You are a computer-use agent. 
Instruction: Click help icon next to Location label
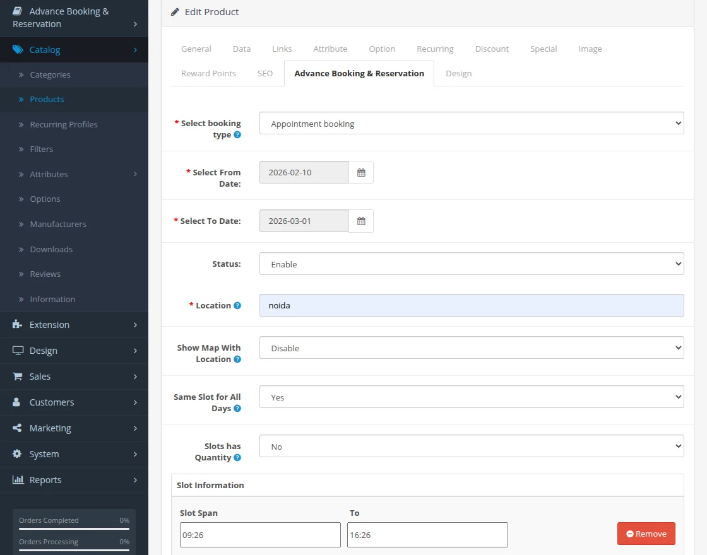point(237,305)
